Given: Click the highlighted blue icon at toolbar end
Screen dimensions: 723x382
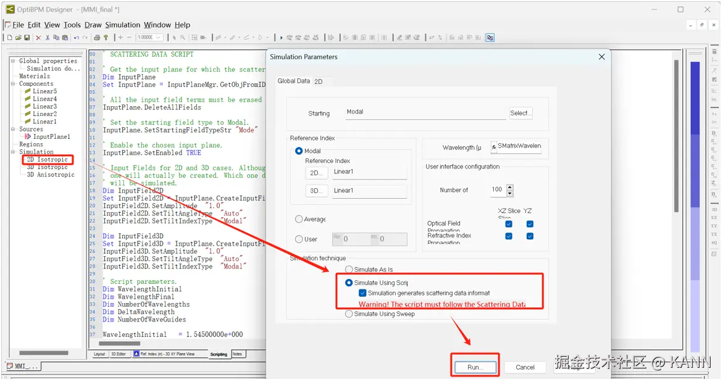Looking at the screenshot, I should coord(490,38).
